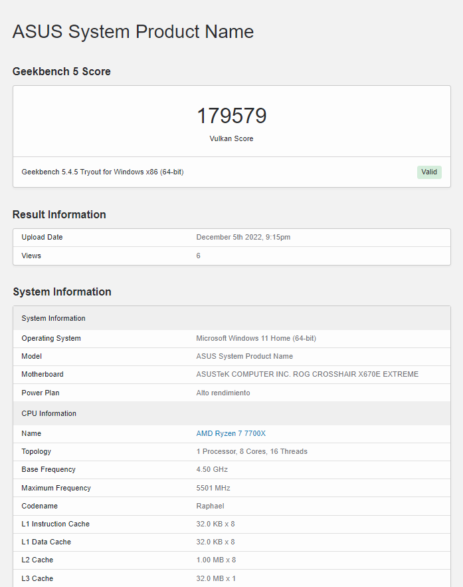Select L1 Data Cache value 32.0 KB x 8

(215, 542)
